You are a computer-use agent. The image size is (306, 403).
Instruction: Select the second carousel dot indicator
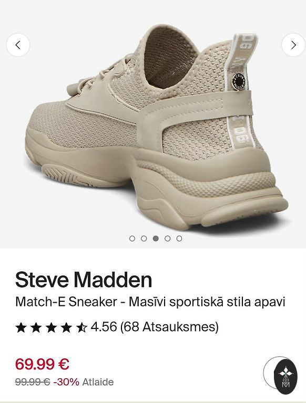click(144, 239)
